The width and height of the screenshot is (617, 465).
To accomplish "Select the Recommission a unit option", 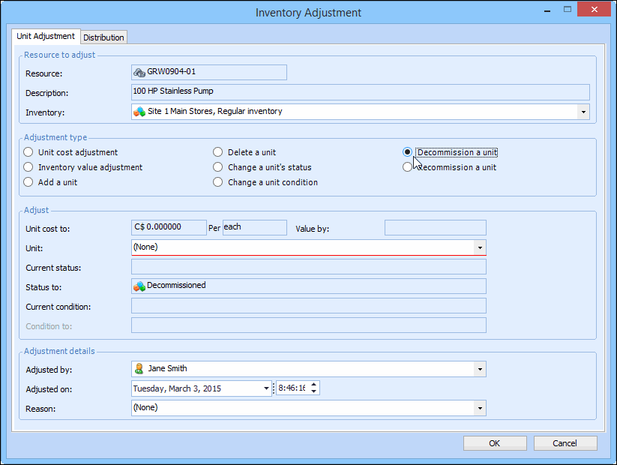I will tap(407, 167).
